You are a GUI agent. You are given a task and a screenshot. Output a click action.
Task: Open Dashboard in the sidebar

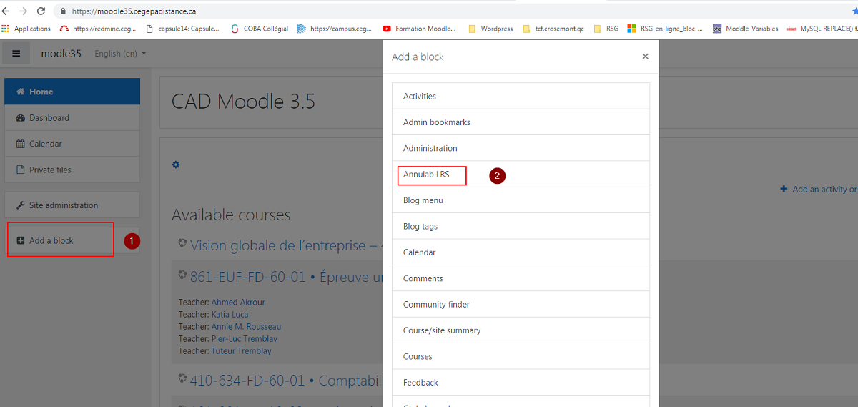(x=49, y=118)
